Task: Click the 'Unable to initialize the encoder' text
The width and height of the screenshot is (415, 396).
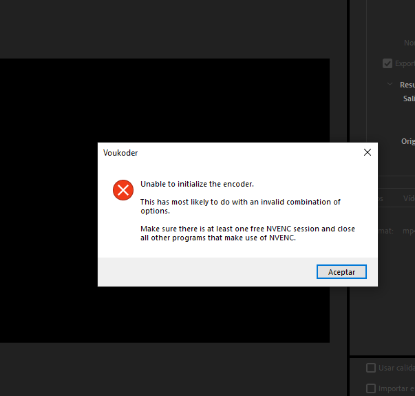Action: click(197, 184)
